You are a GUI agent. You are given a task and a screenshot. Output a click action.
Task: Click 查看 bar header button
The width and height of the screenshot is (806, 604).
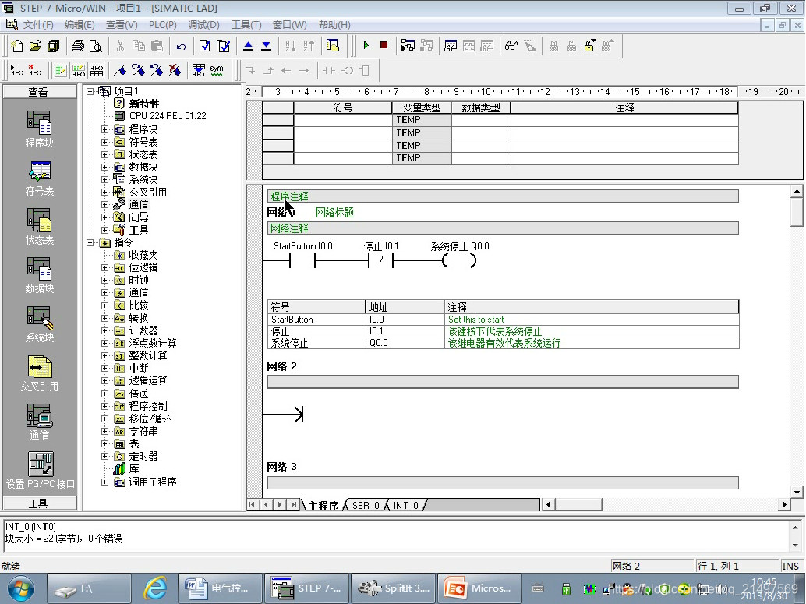click(x=38, y=91)
